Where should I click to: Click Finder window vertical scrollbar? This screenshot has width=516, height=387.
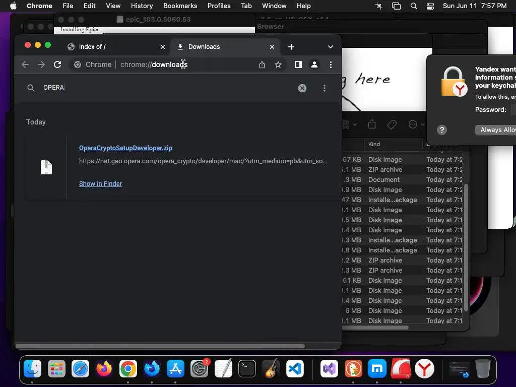click(466, 247)
